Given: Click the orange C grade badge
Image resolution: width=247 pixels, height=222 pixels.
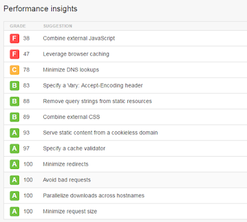Looking at the screenshot, I should tap(14, 70).
